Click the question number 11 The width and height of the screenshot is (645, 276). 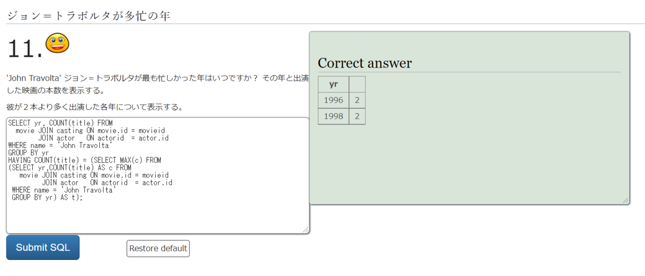pos(24,49)
